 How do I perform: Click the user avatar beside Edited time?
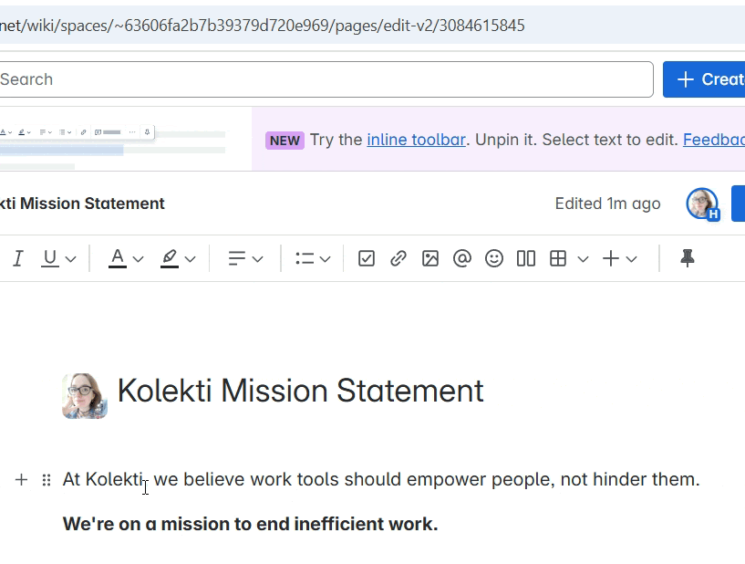[x=702, y=204]
